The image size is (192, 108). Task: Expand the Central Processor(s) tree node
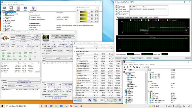pos(4,14)
